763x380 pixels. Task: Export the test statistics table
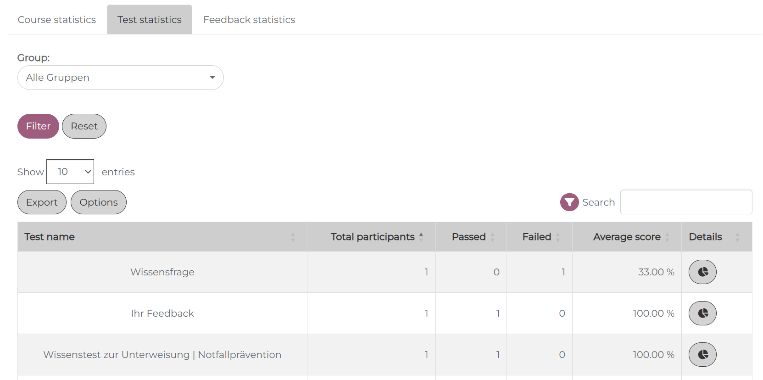[x=42, y=202]
